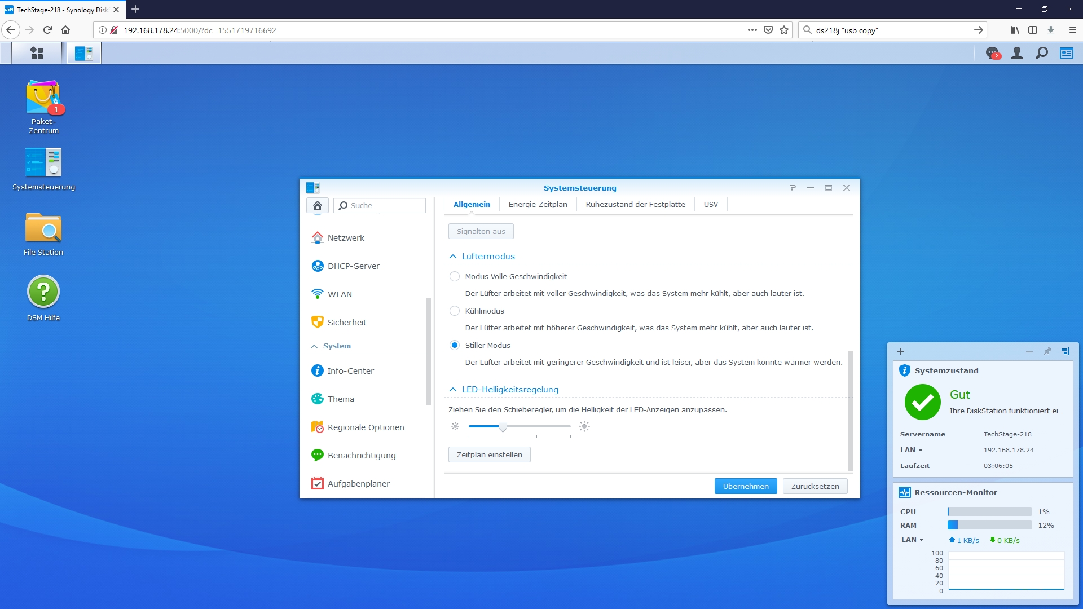1083x609 pixels.
Task: Open DSM Hilfe desktop icon
Action: coord(43,292)
